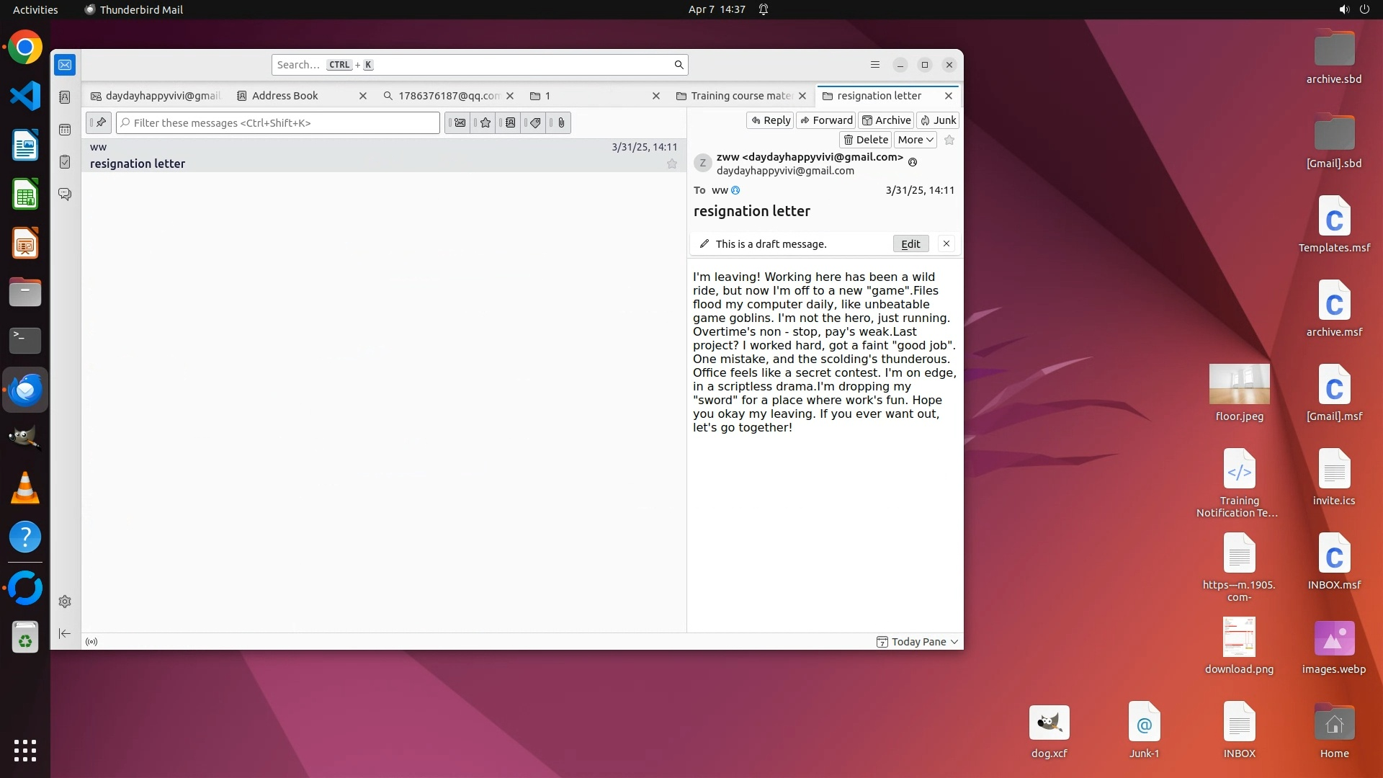1383x778 pixels.
Task: Toggle unread messages quick filter
Action: coord(459,123)
